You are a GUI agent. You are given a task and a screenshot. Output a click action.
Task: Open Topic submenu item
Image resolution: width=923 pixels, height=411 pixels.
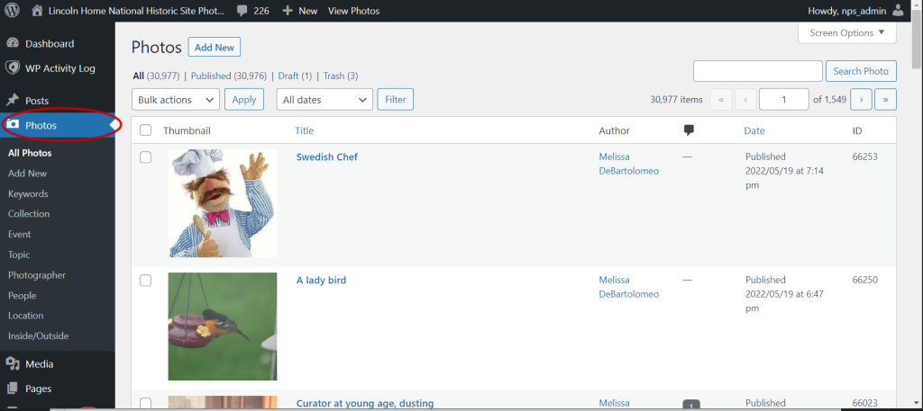click(x=19, y=255)
